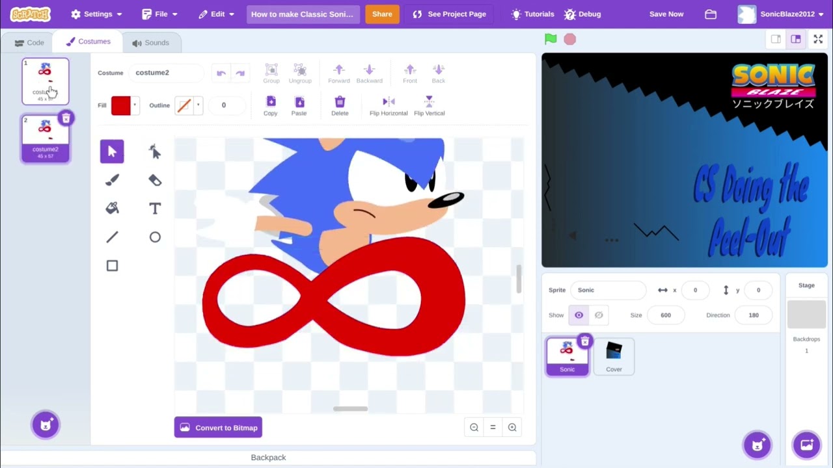
Task: Switch to the Code tab
Action: (x=29, y=43)
